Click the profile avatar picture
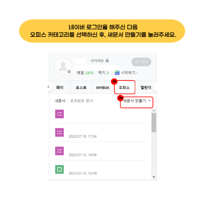Image resolution: width=205 pixels, height=205 pixels. (x=63, y=66)
